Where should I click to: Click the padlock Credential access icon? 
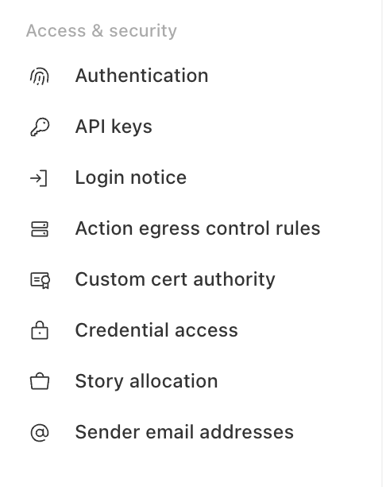click(x=40, y=330)
